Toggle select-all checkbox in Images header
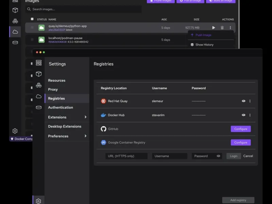The height and width of the screenshot is (204, 272). pos(32,19)
